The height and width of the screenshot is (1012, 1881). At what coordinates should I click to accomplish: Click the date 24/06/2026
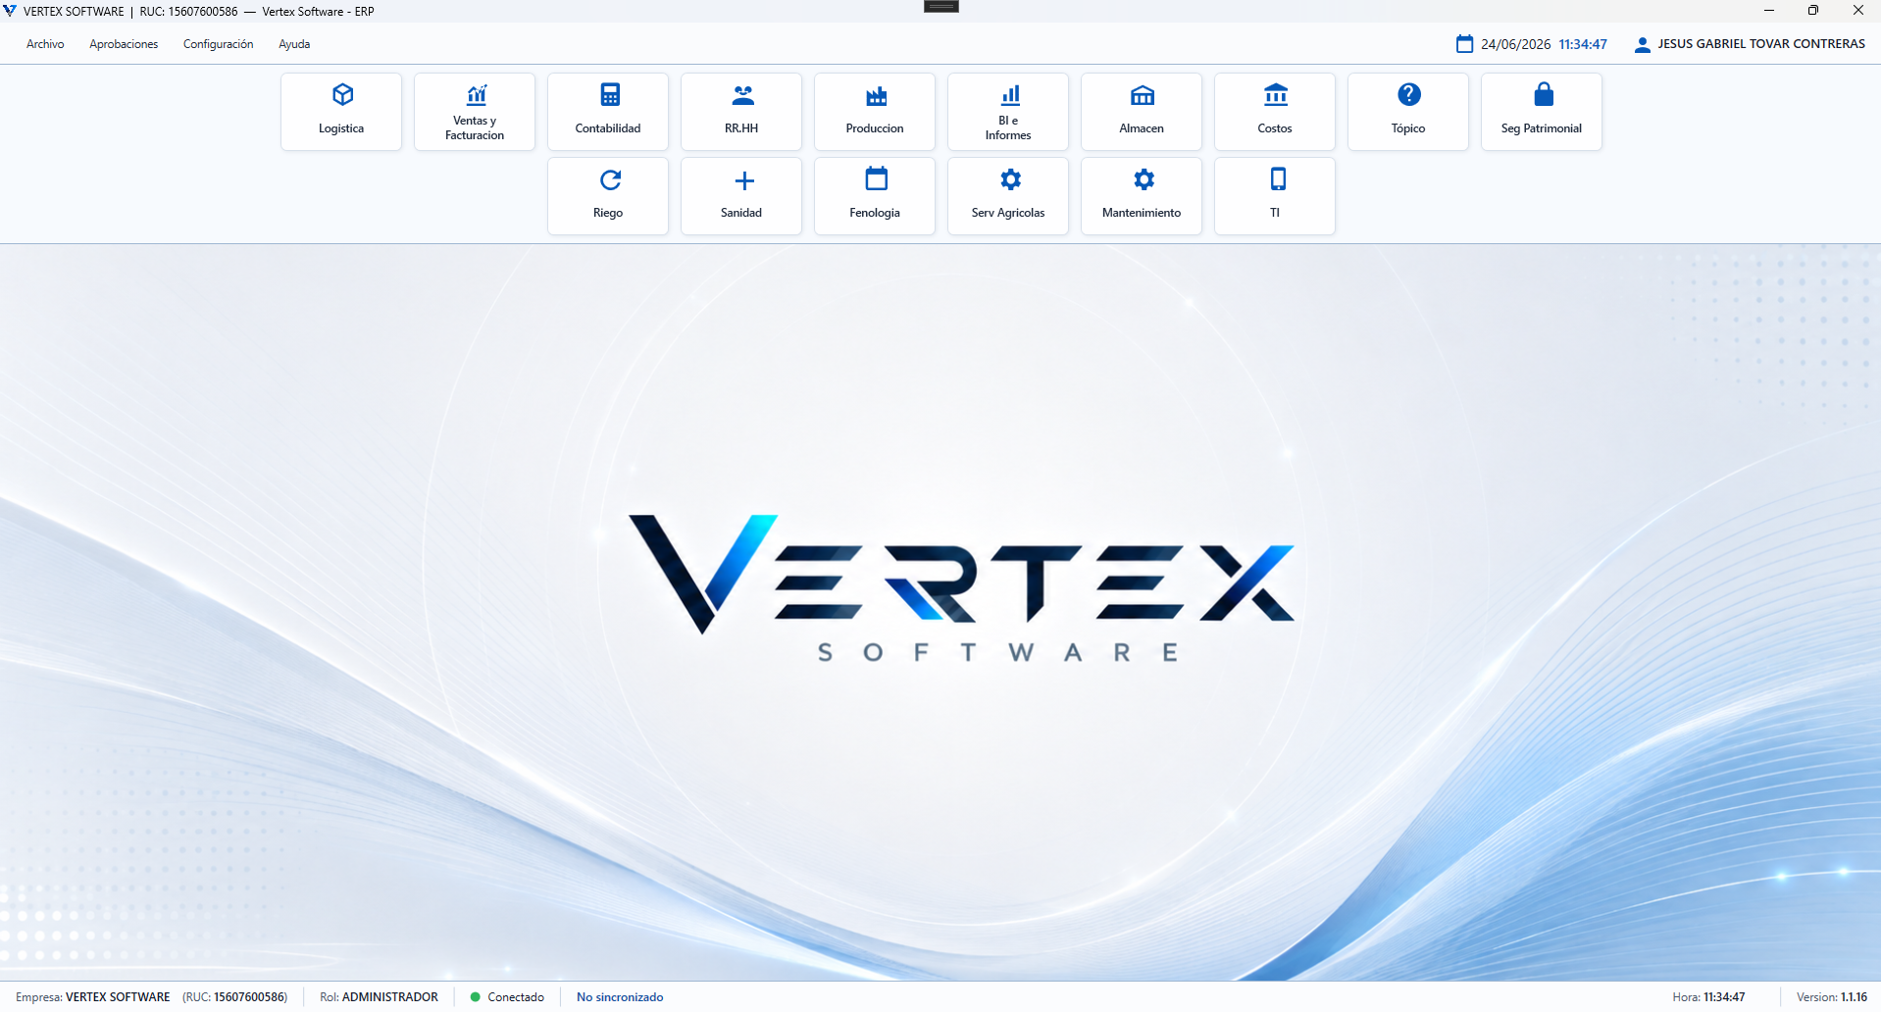(1516, 44)
